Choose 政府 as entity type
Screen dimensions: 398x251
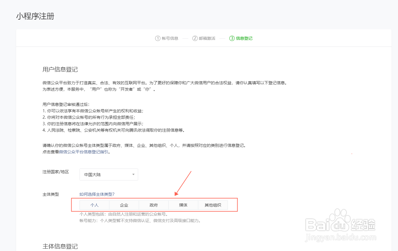pos(154,205)
